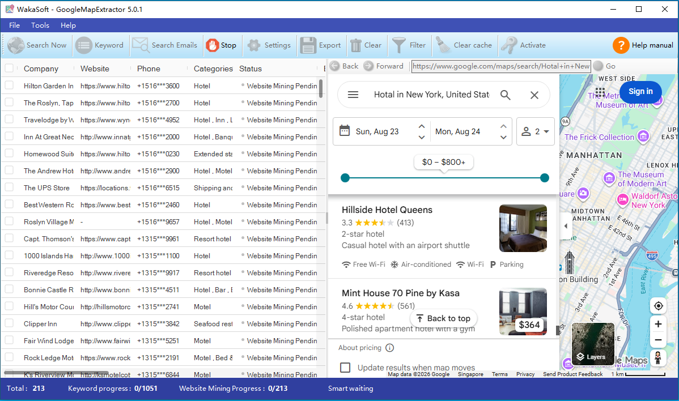Sort by the Status column header
The image size is (679, 401).
(x=251, y=69)
